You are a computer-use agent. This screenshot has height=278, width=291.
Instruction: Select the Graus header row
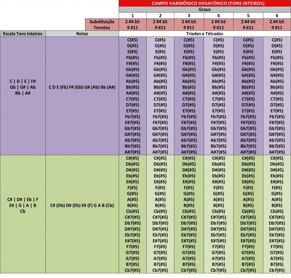click(205, 9)
